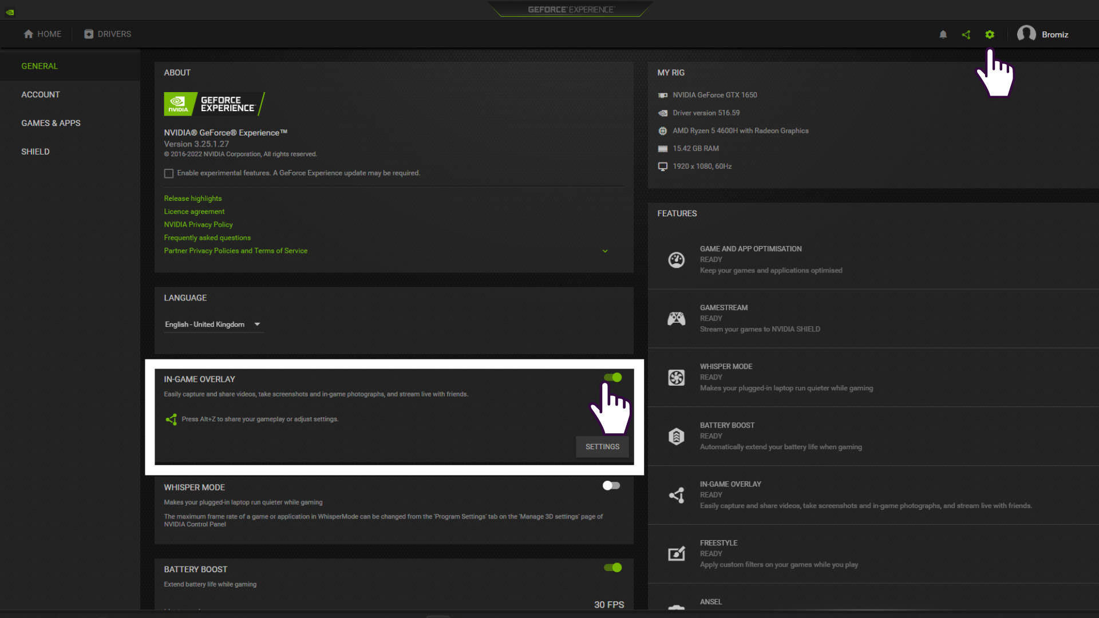Open the share overlay icon in top bar
The height and width of the screenshot is (618, 1099).
click(966, 34)
